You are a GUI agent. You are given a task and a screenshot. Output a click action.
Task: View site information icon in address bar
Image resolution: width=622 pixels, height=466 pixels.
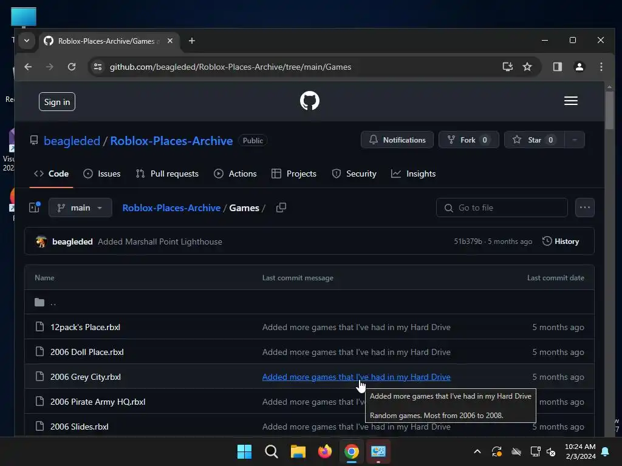coord(98,67)
